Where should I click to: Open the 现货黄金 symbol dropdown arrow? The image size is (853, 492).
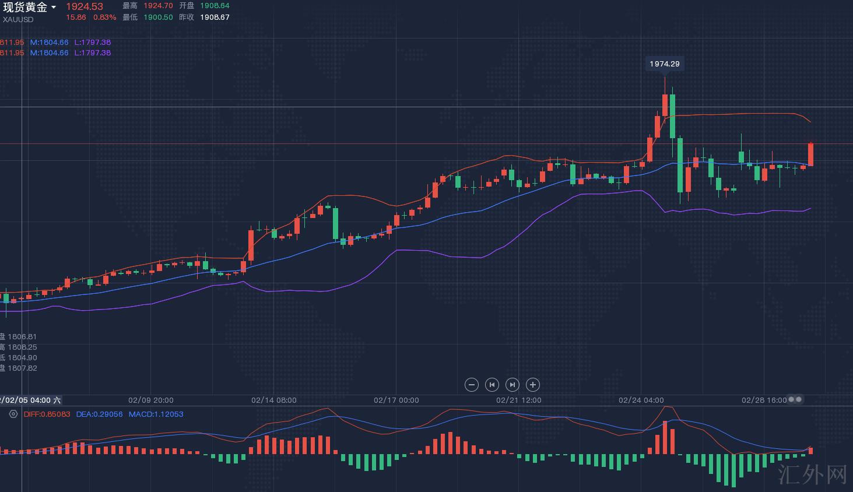coord(54,8)
